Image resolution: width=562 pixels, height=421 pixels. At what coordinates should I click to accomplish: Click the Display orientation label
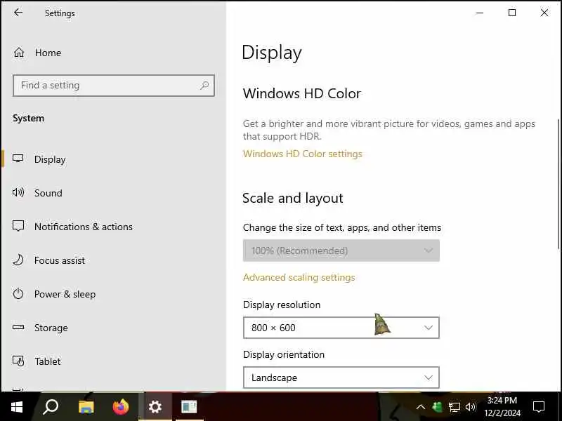pos(284,354)
